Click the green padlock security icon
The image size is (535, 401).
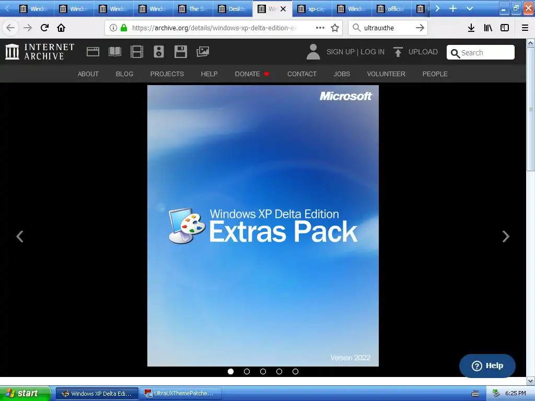pos(123,28)
